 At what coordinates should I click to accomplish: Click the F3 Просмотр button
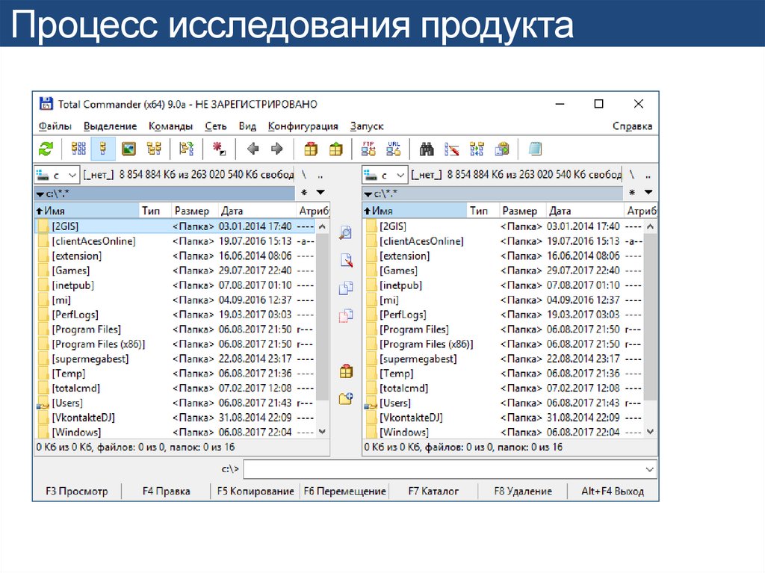pos(77,491)
